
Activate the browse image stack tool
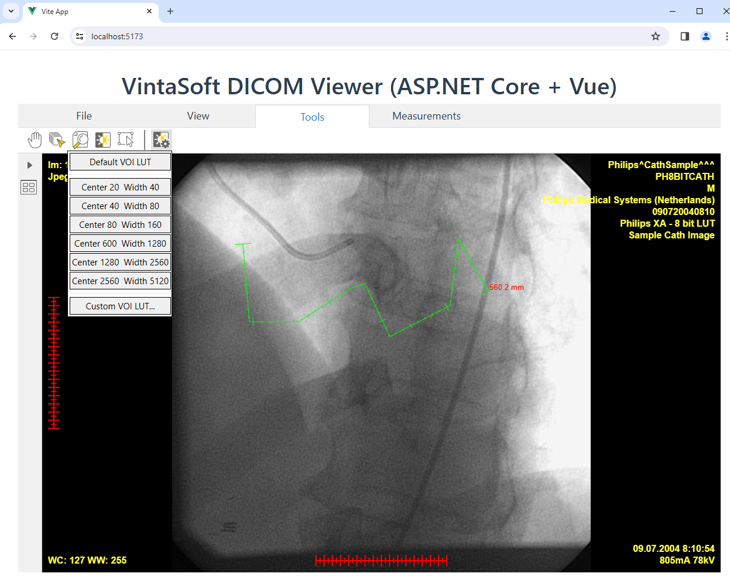coord(57,140)
